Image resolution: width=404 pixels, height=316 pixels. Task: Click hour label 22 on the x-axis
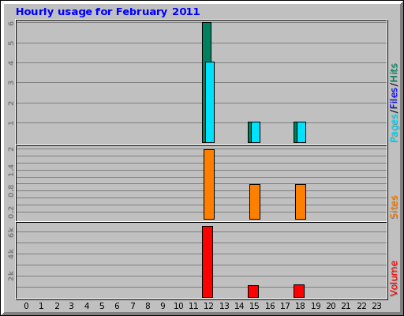[x=361, y=306]
